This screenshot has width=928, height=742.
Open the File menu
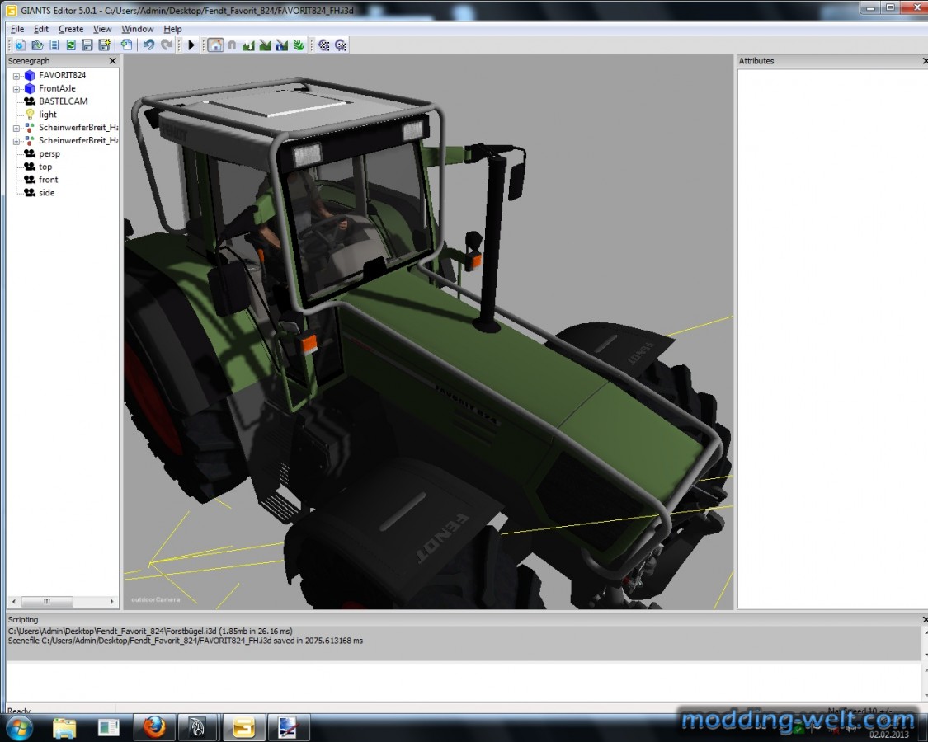click(x=17, y=28)
